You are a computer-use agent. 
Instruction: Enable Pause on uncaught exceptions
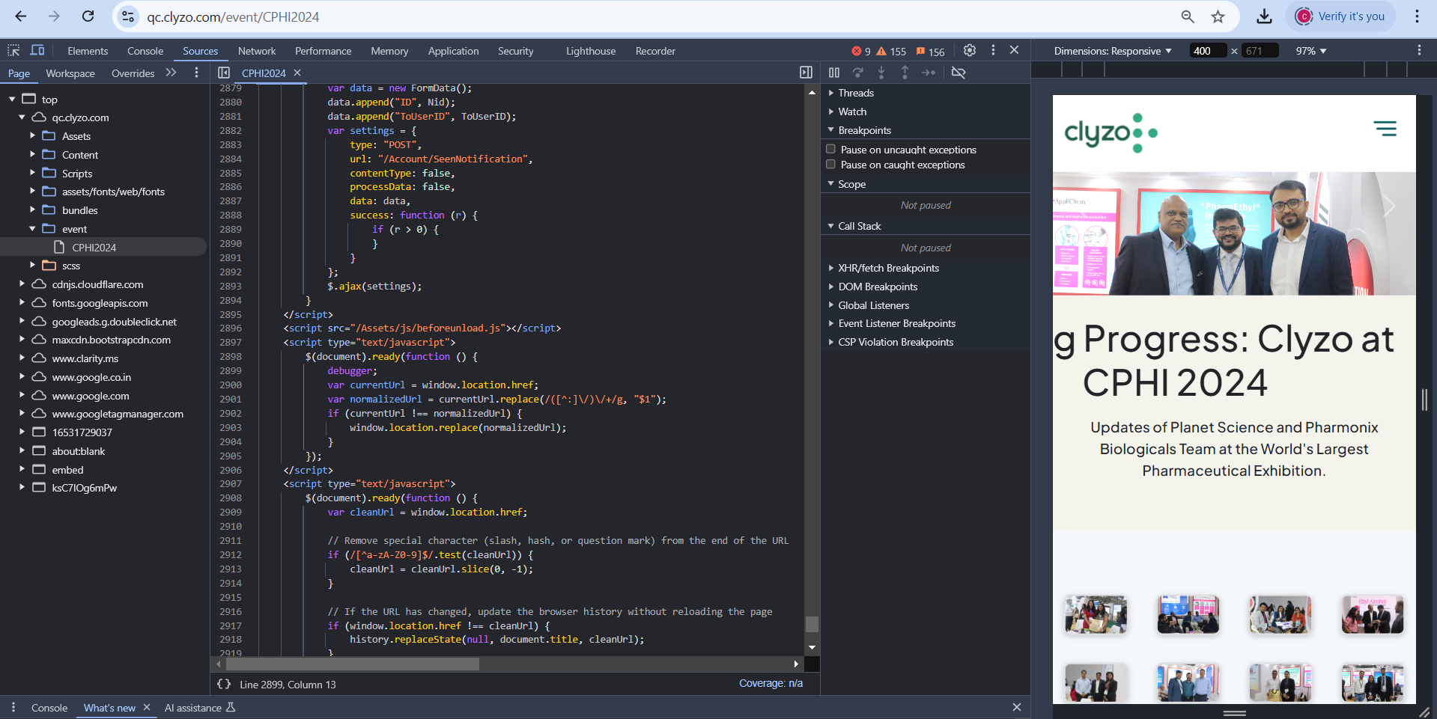(x=830, y=149)
